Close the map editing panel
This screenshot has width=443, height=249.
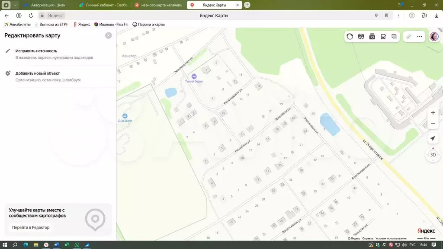pos(109,35)
